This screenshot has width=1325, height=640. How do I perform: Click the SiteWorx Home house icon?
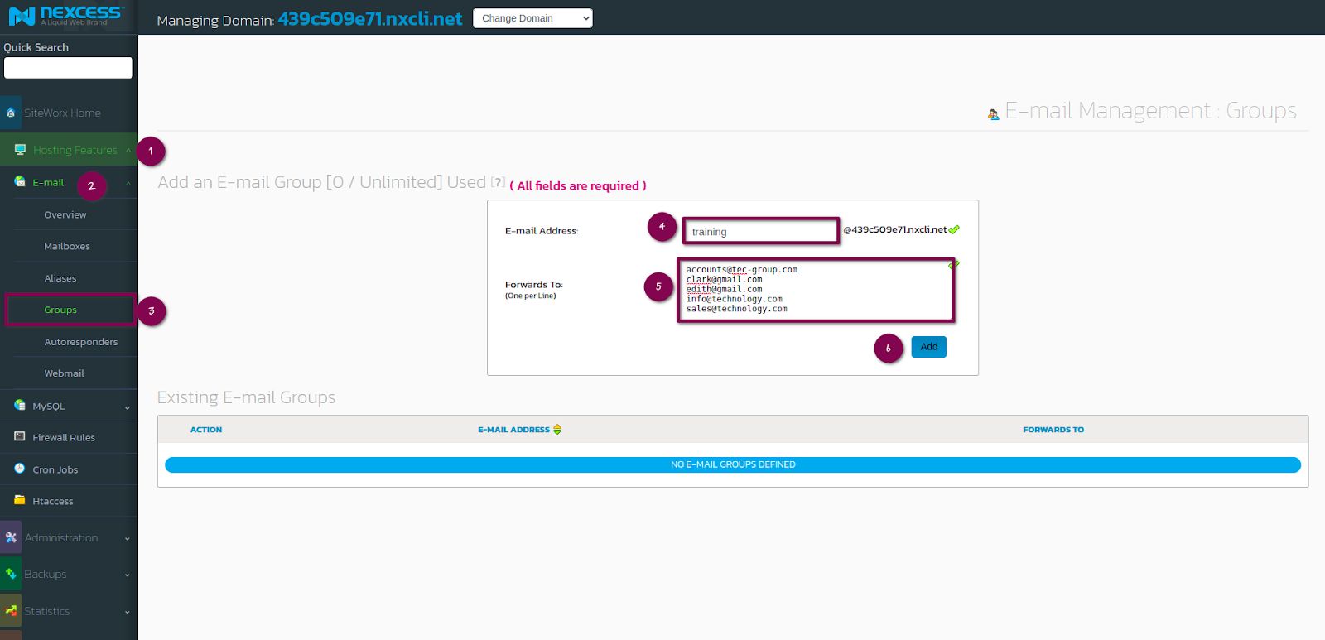11,113
